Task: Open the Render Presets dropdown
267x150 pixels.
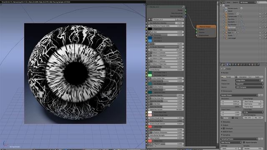Action: click(x=239, y=95)
